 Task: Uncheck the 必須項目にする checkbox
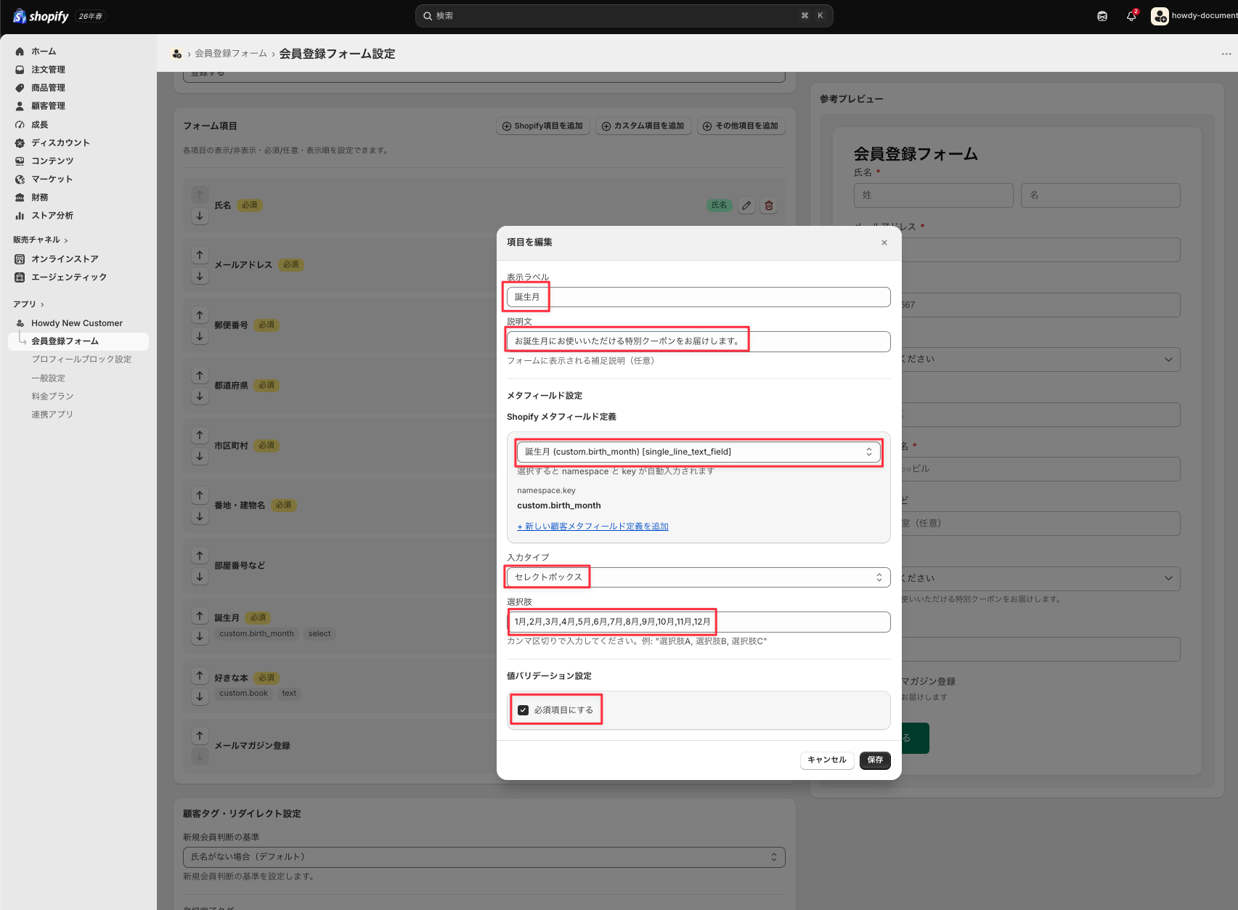point(524,710)
